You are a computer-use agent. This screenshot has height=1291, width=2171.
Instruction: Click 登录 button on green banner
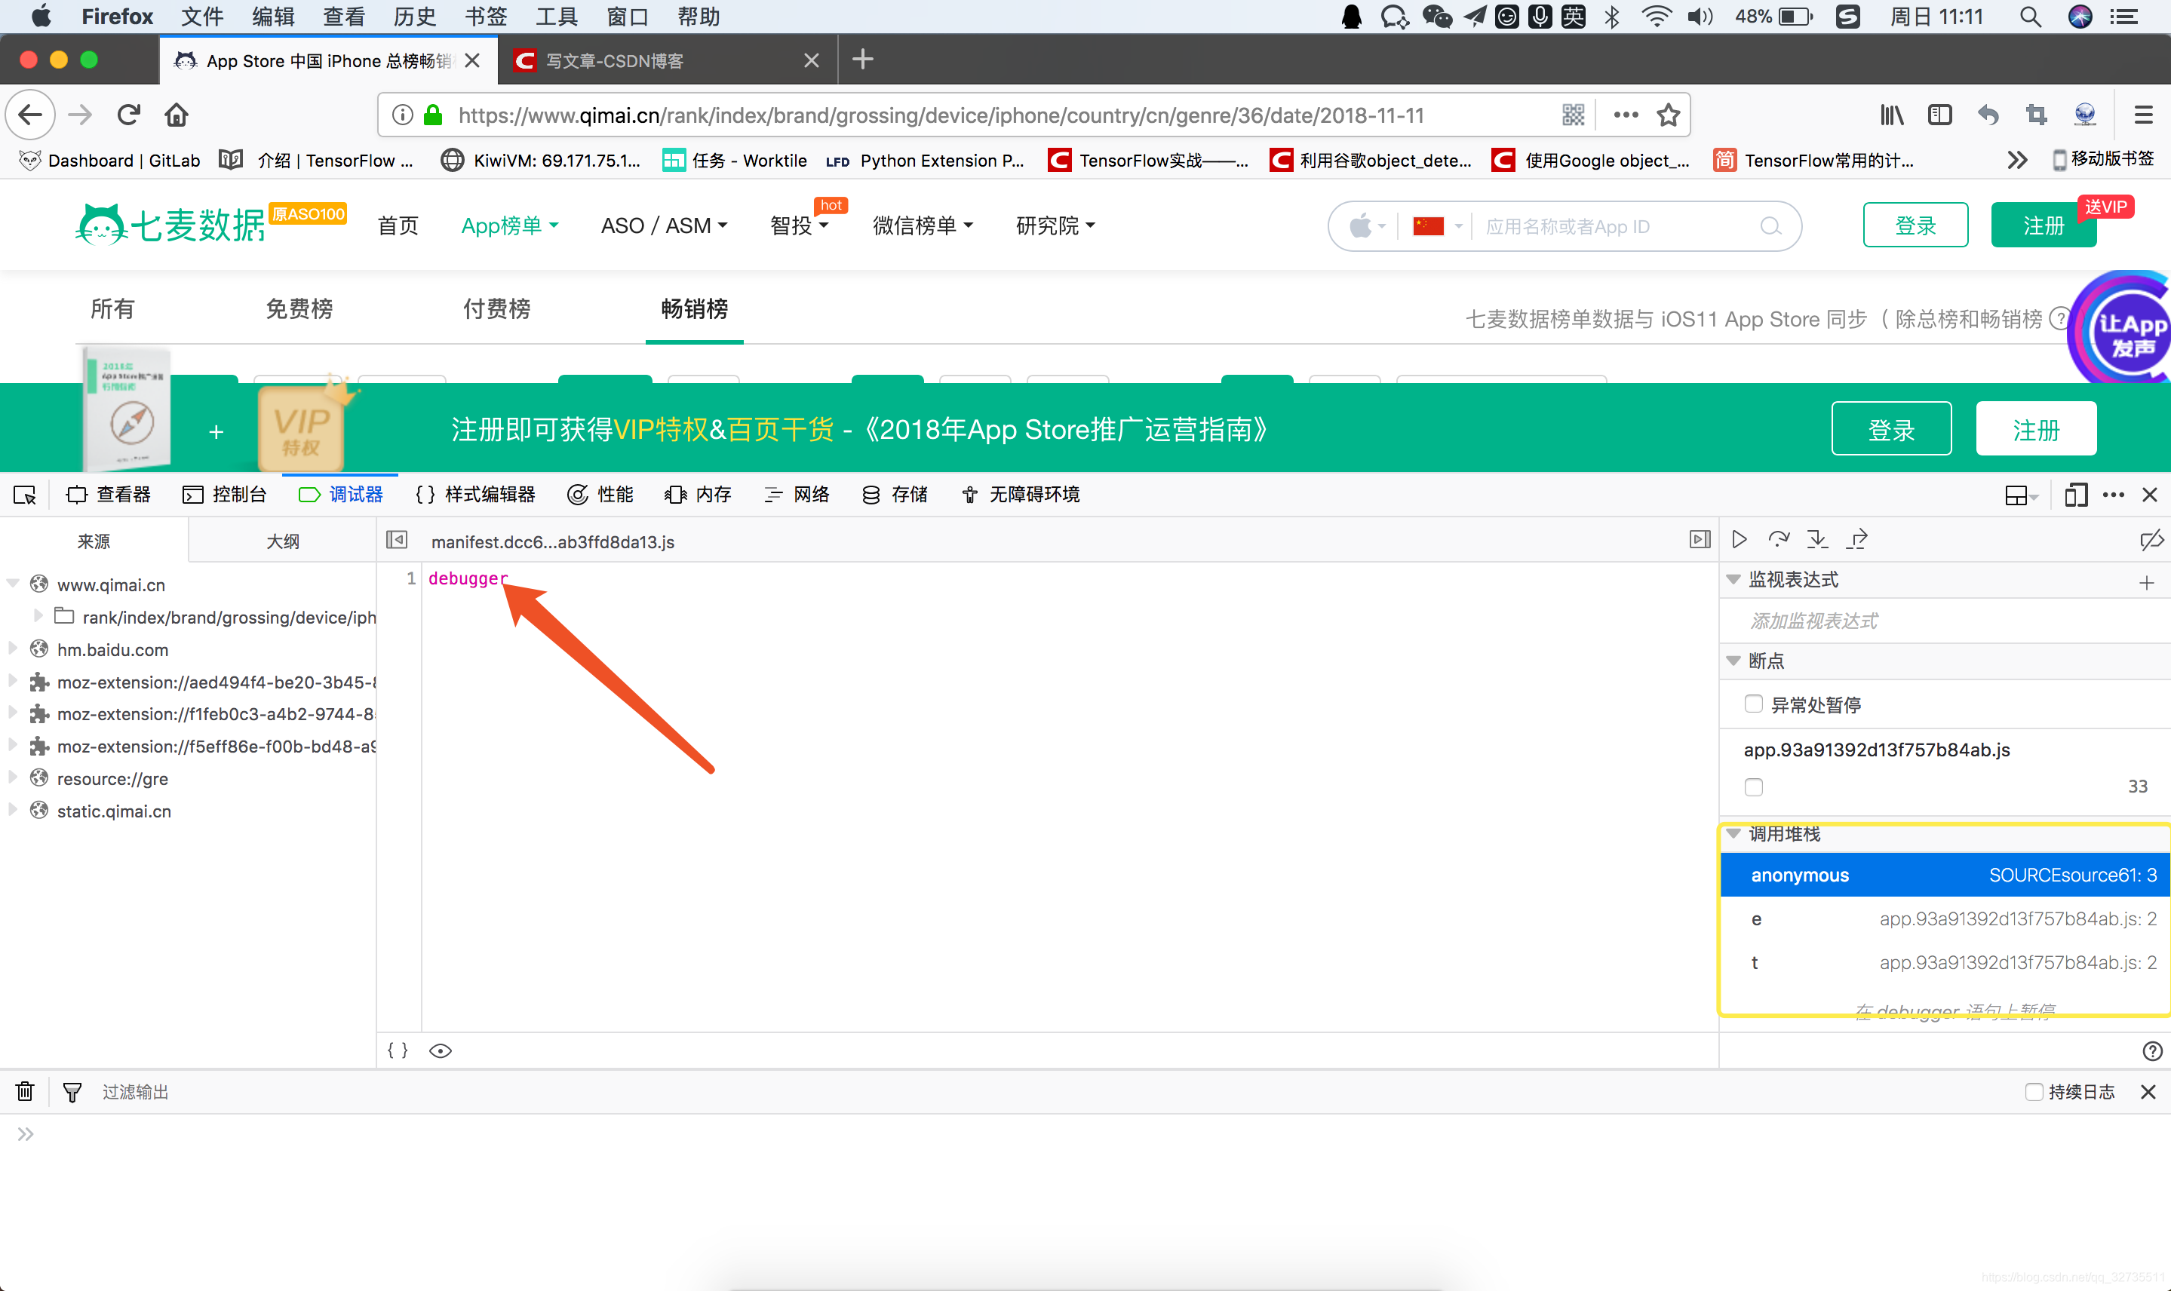1891,429
